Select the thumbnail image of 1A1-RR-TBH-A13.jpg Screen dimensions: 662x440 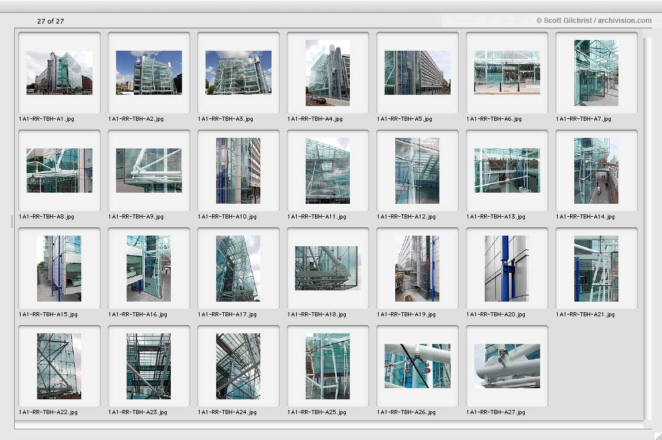pyautogui.click(x=507, y=171)
